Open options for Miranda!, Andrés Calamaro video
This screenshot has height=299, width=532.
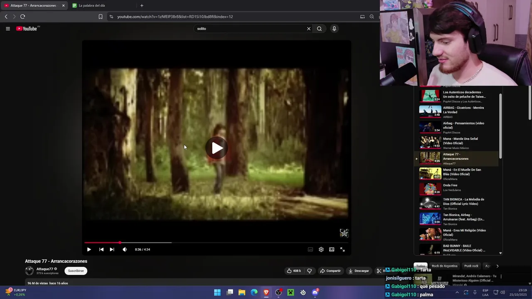(x=501, y=277)
